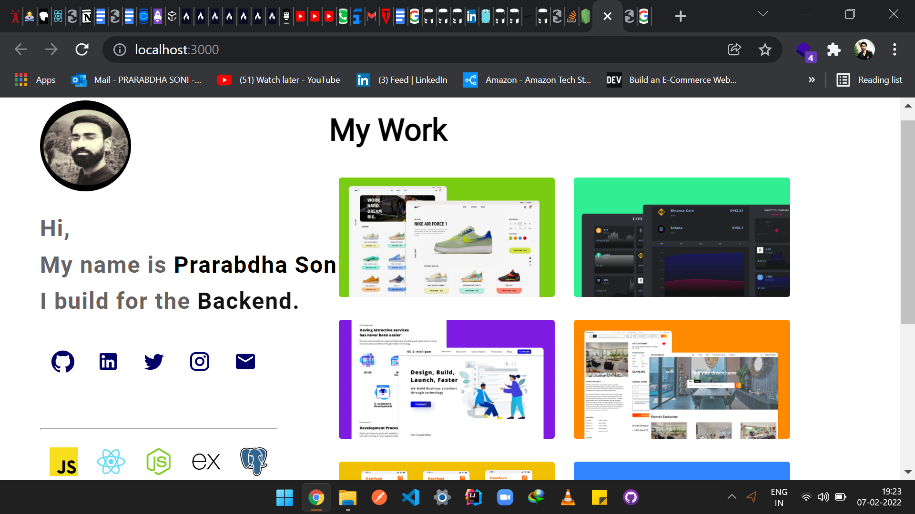Viewport: 915px width, 514px height.
Task: Open Chrome from the taskbar
Action: click(x=316, y=498)
